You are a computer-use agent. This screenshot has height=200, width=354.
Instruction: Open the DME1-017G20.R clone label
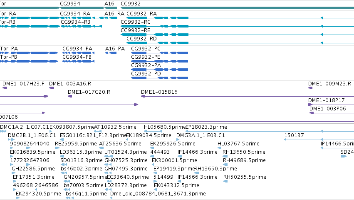pos(89,92)
